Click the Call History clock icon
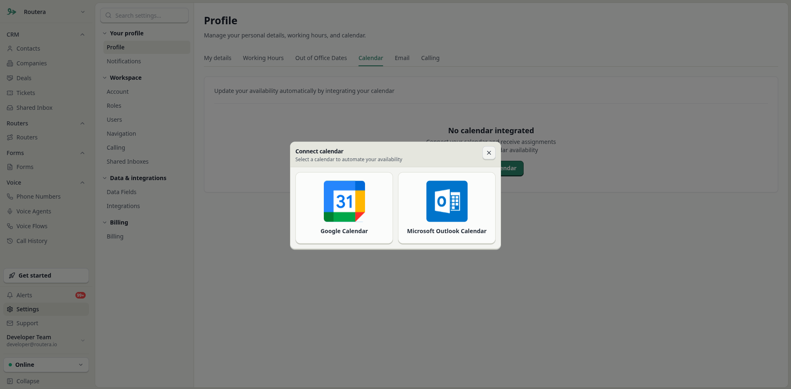 click(x=10, y=241)
